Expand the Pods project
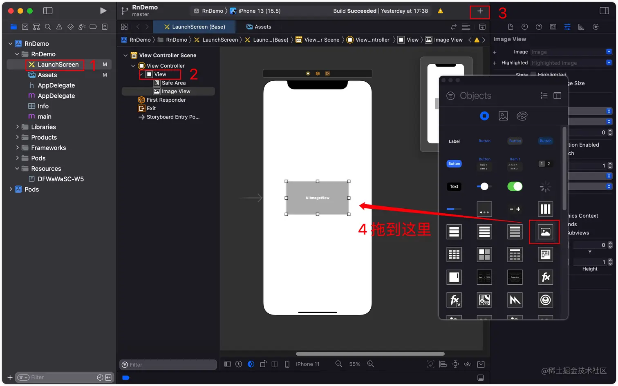The image size is (618, 386). pyautogui.click(x=10, y=190)
